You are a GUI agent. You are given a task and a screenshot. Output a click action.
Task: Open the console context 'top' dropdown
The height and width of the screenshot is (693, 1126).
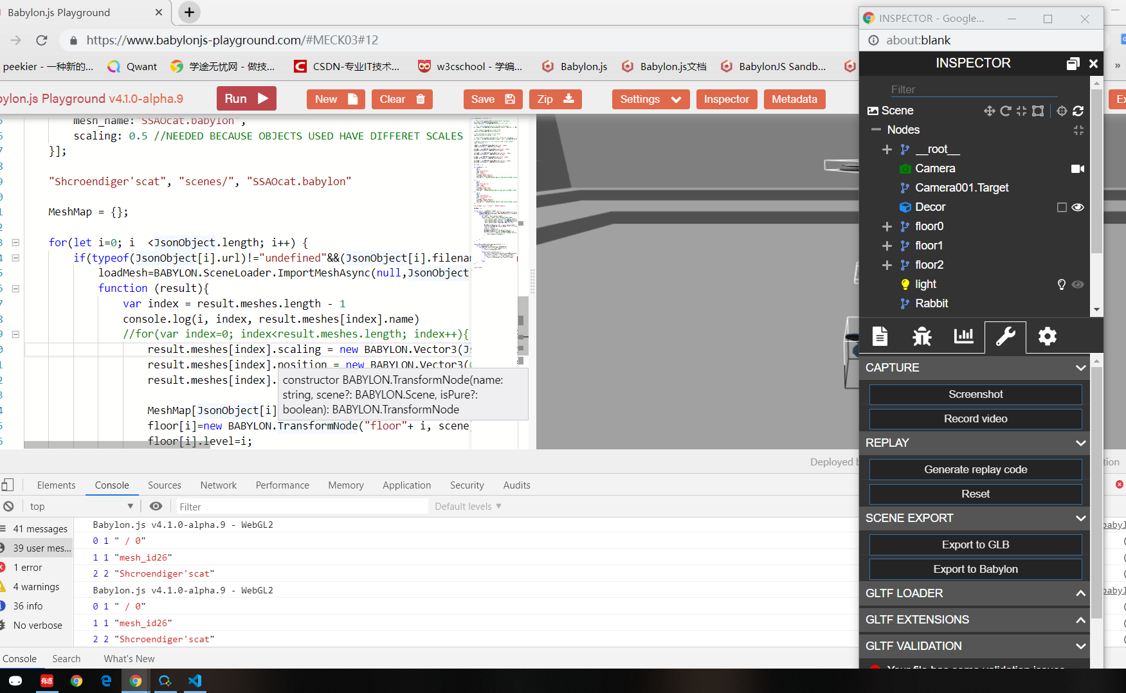pyautogui.click(x=82, y=507)
